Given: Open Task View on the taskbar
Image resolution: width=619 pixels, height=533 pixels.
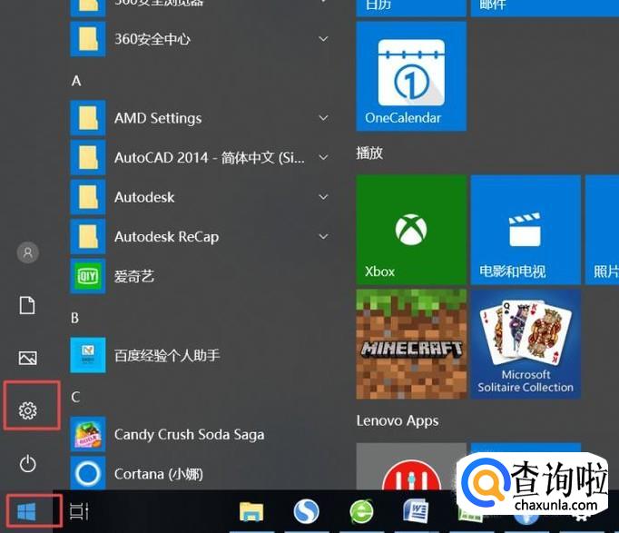Looking at the screenshot, I should coord(79,511).
